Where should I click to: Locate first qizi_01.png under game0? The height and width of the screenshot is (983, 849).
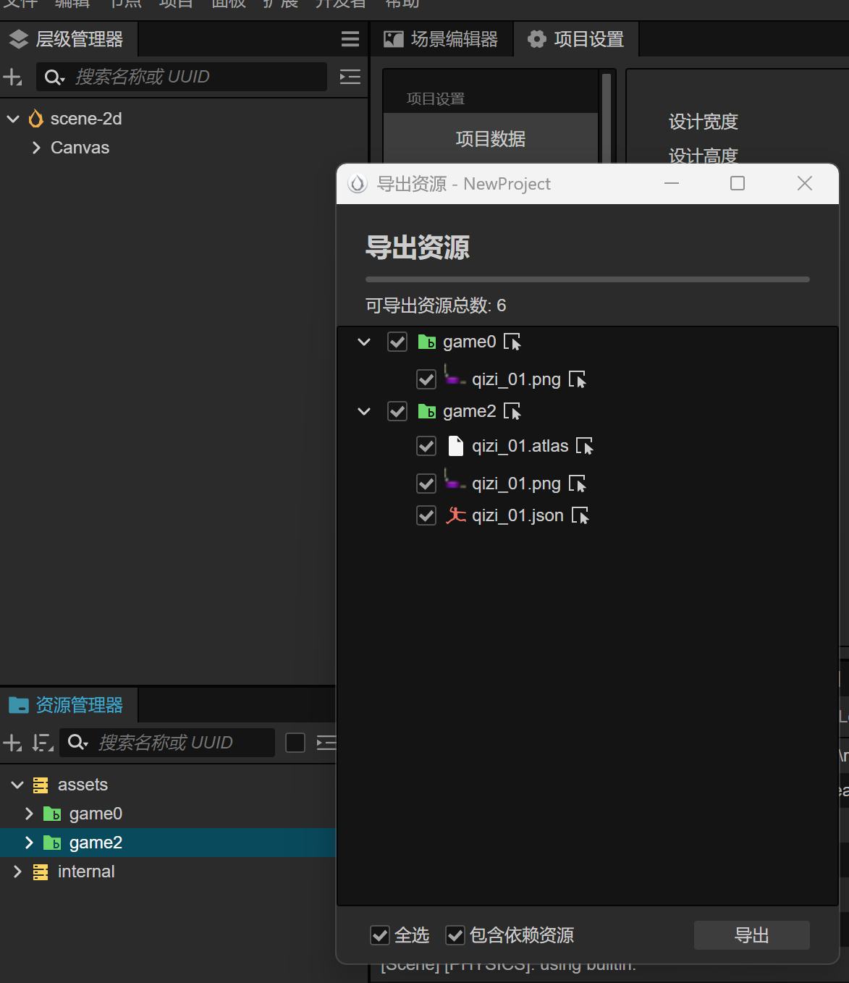click(578, 379)
